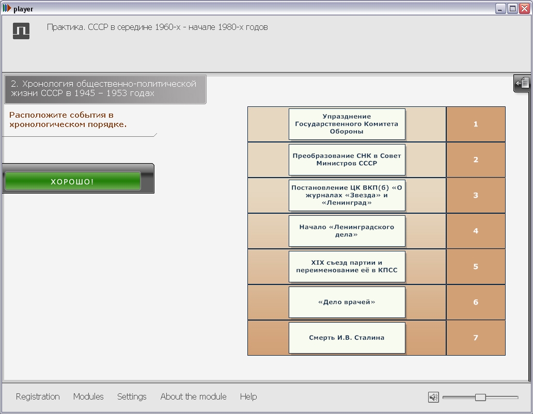
Task: Select the Начало «Ленинградского дела» card
Action: (347, 231)
